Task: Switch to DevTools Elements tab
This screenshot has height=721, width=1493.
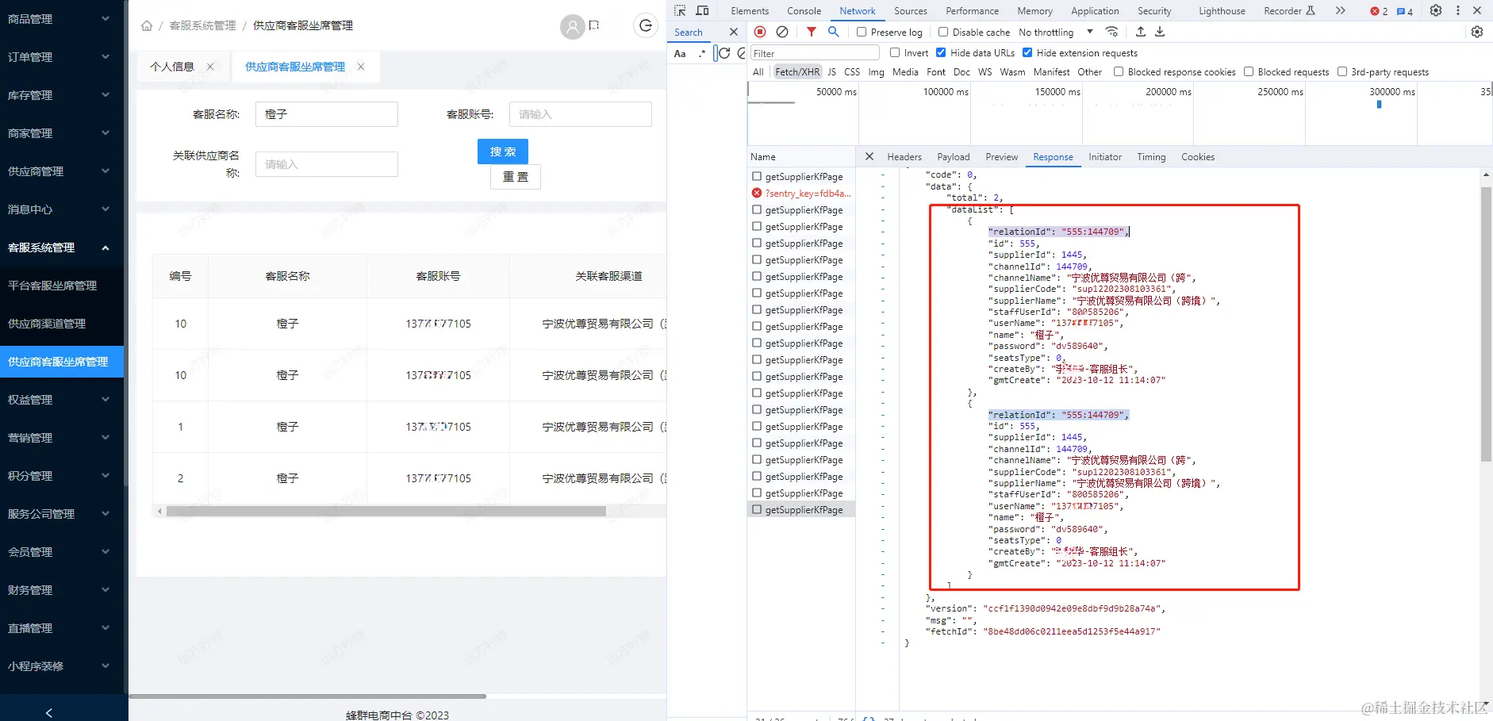Action: (750, 11)
